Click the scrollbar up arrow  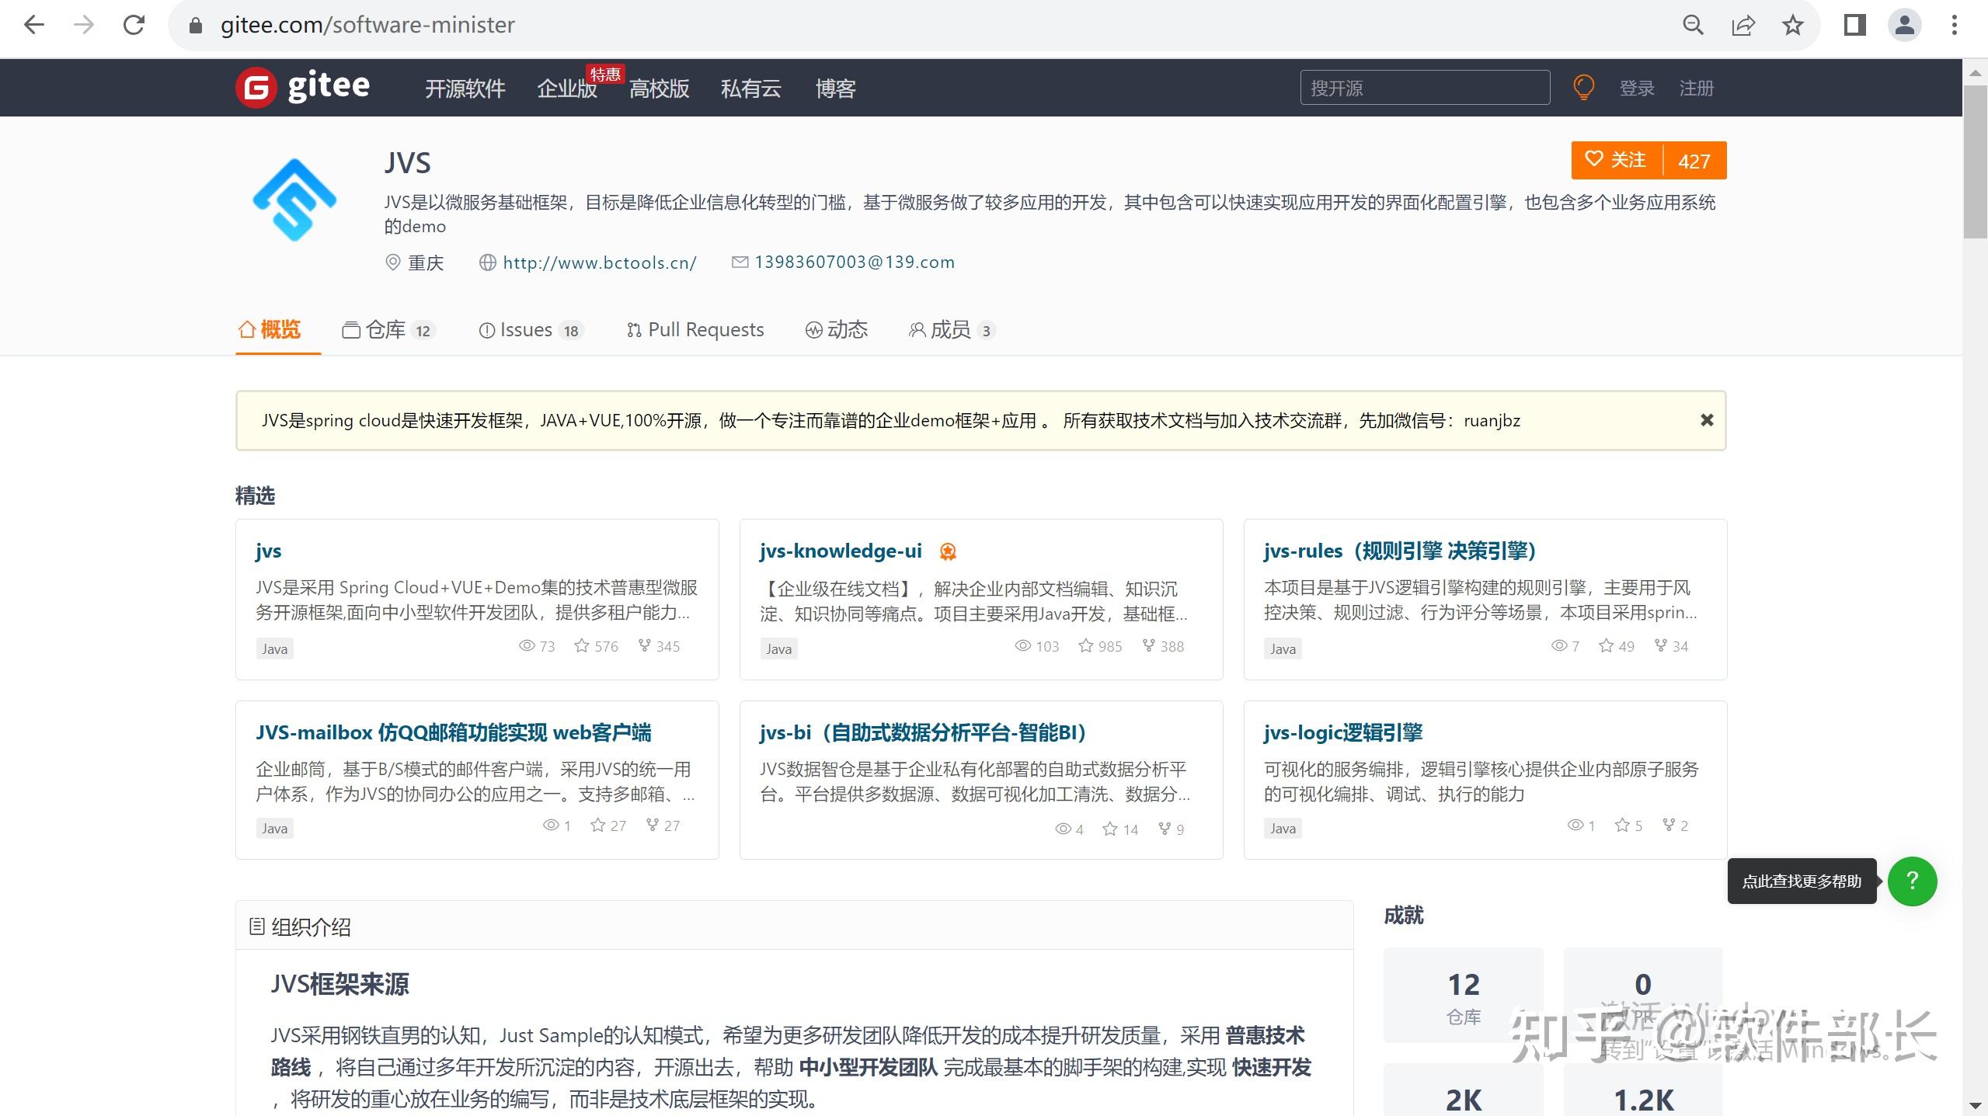tap(1975, 73)
